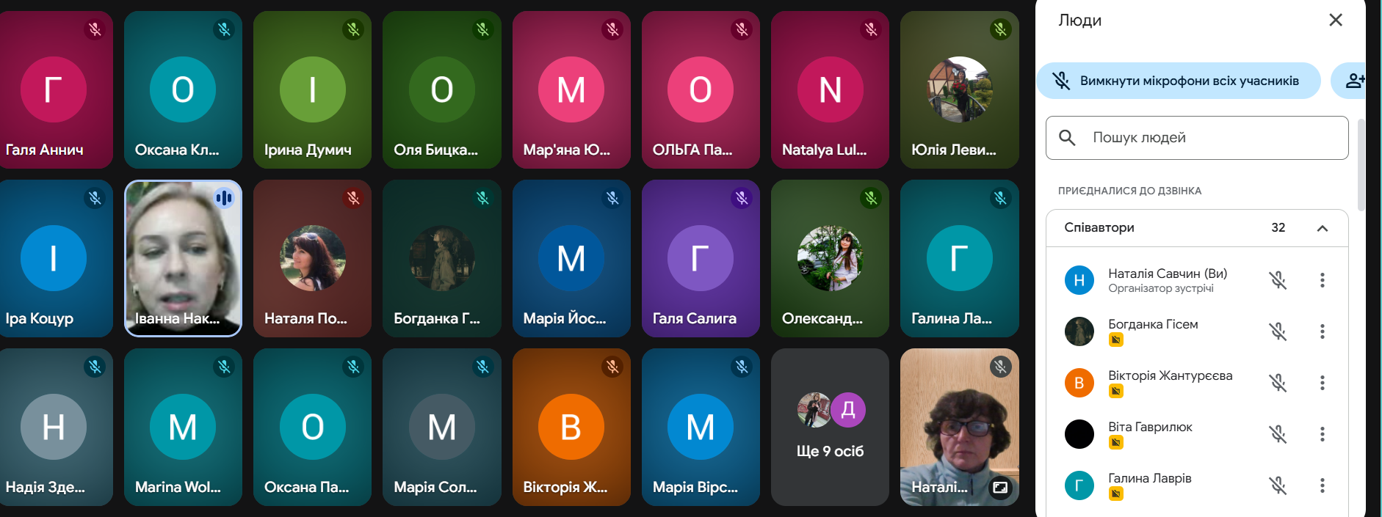
Task: Toggle microphone for Віта Гаврилюк in list
Action: point(1278,434)
